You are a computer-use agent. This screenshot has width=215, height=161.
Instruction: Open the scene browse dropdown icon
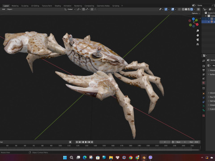click(194, 5)
